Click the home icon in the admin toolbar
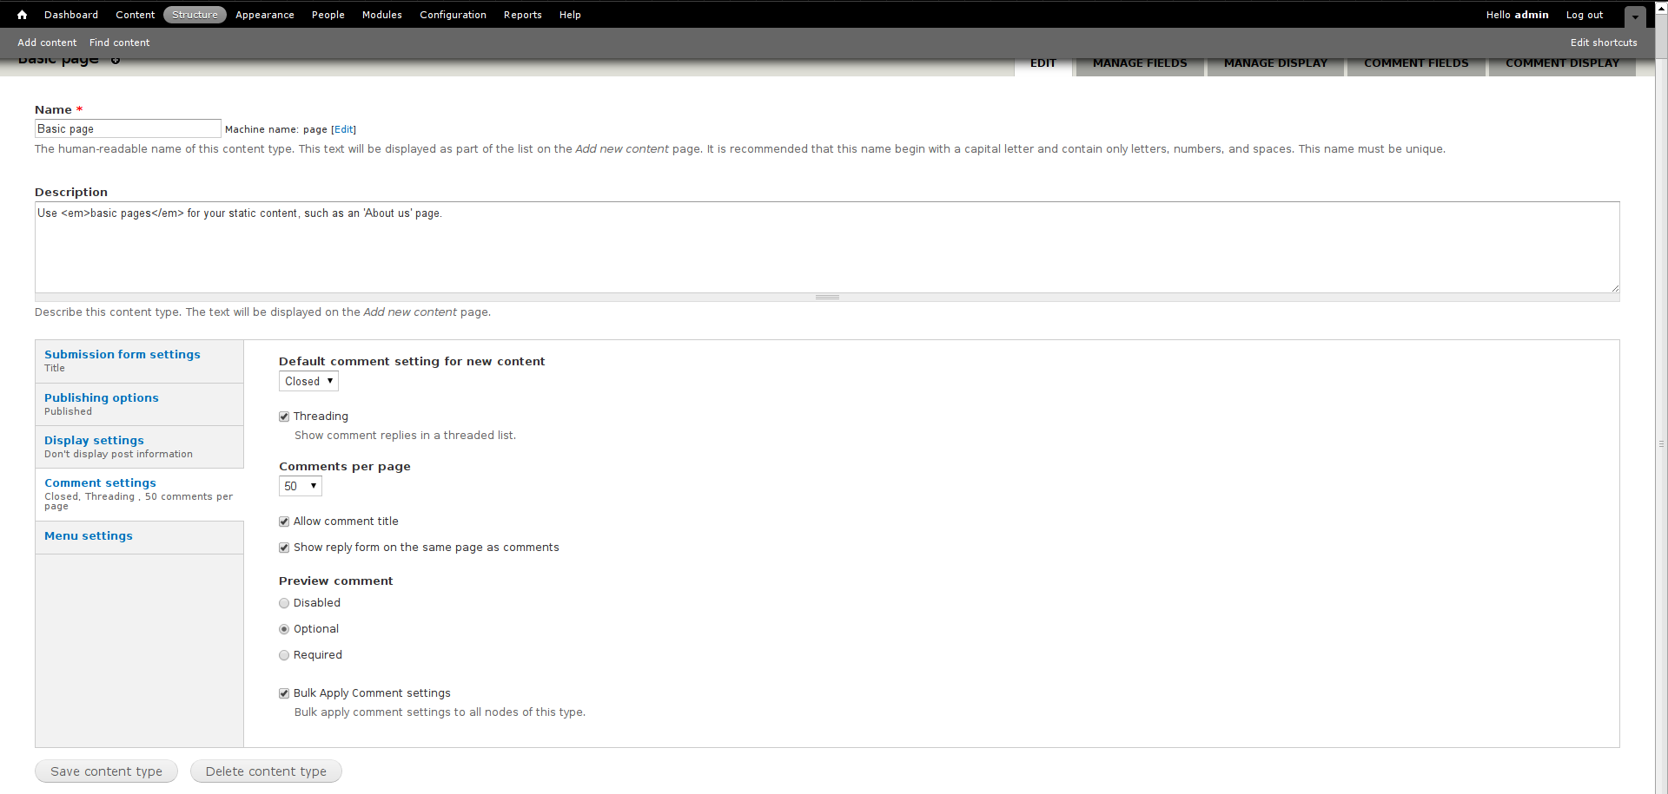This screenshot has width=1668, height=794. (22, 15)
